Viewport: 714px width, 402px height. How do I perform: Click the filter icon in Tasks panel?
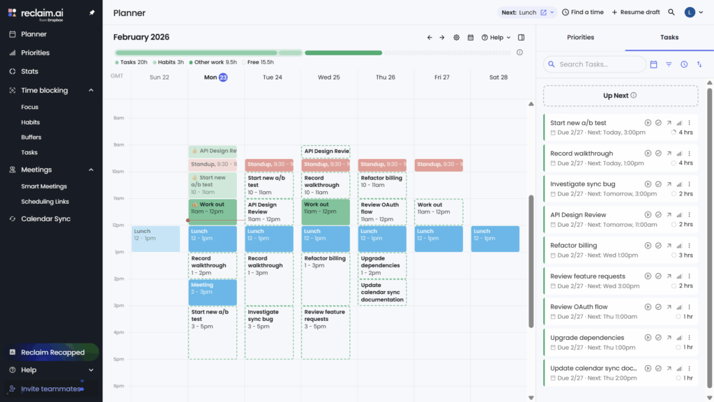[669, 64]
